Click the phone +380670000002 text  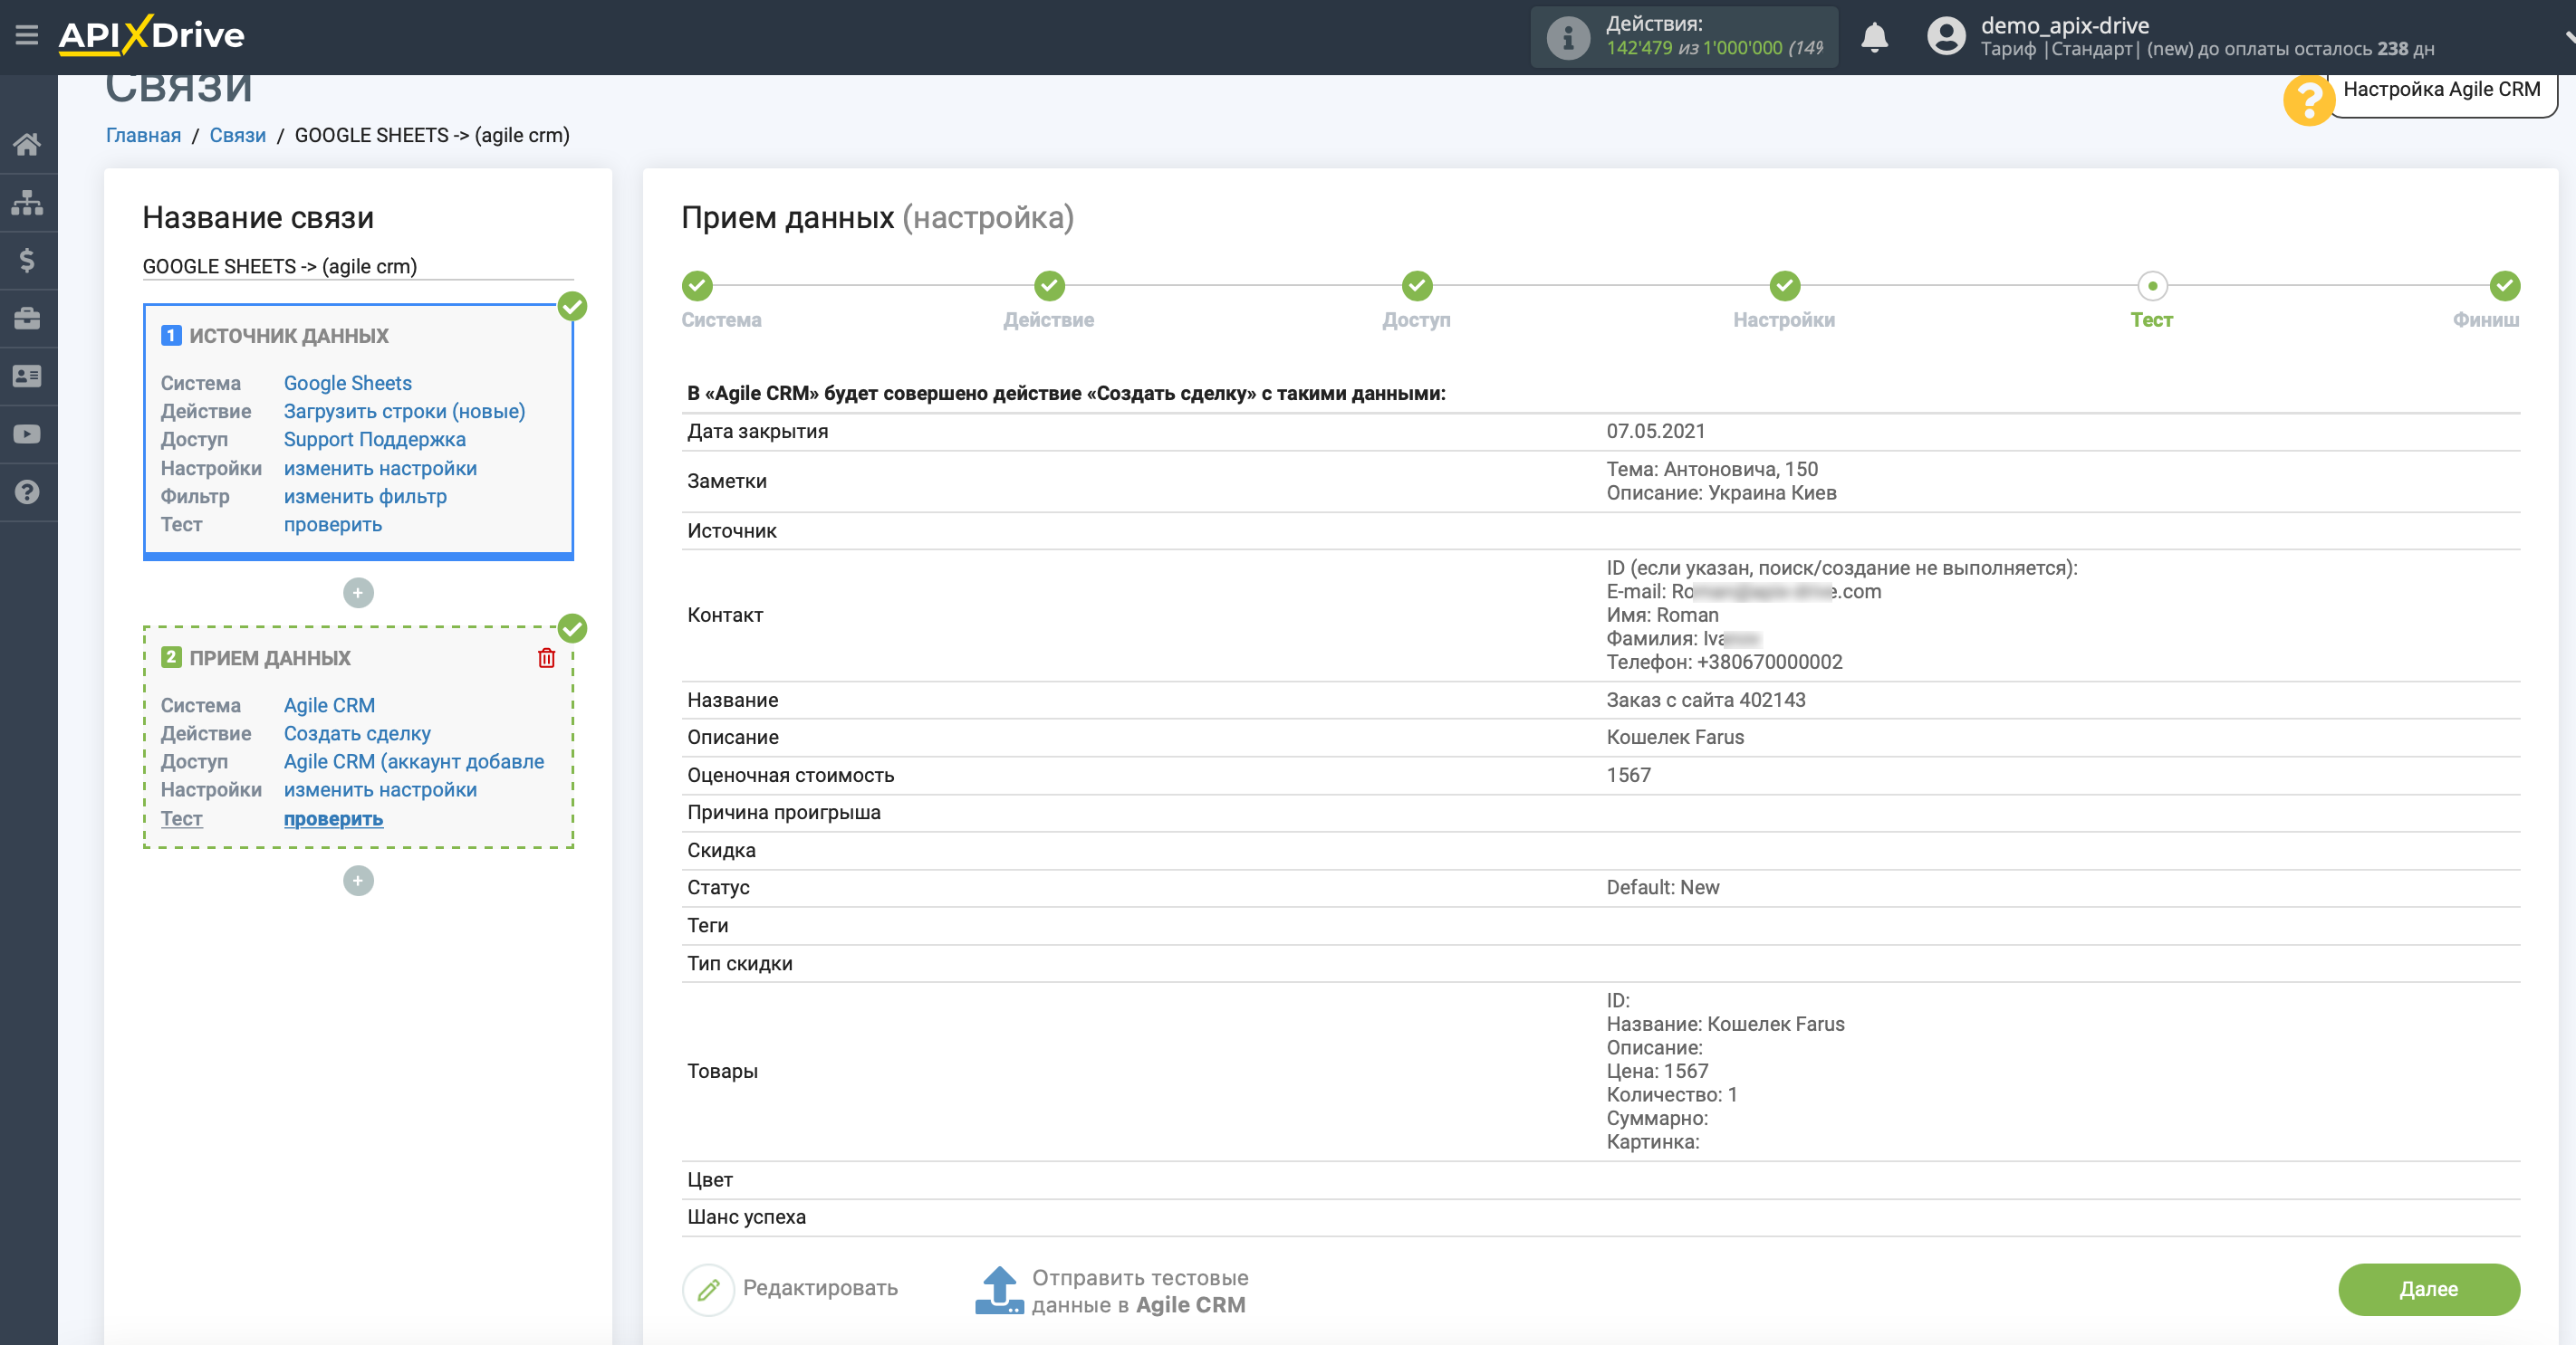pyautogui.click(x=1724, y=663)
